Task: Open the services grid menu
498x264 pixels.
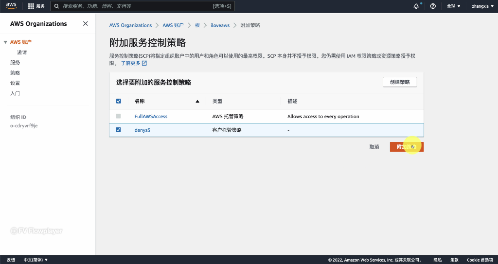Action: click(31, 6)
